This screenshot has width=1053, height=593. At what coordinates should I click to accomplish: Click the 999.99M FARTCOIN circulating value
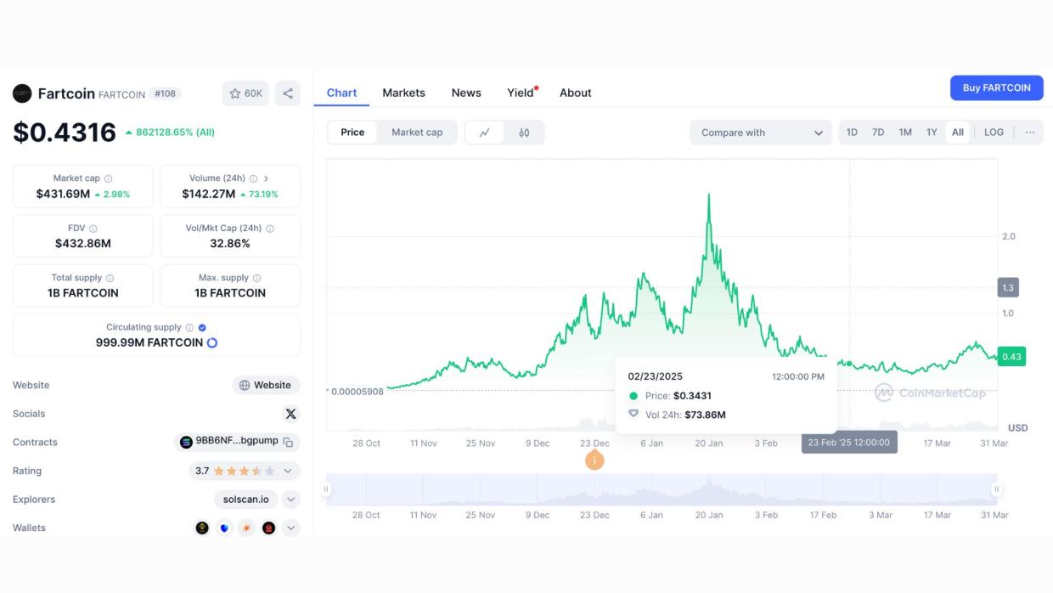[149, 342]
